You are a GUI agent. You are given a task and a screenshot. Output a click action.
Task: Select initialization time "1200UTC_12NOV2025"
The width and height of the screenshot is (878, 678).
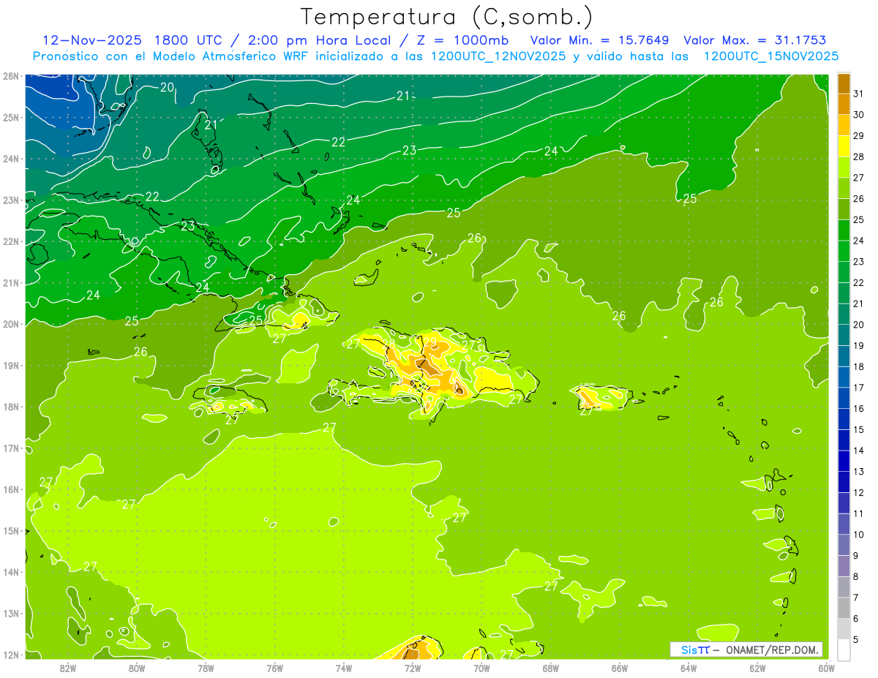coord(498,56)
